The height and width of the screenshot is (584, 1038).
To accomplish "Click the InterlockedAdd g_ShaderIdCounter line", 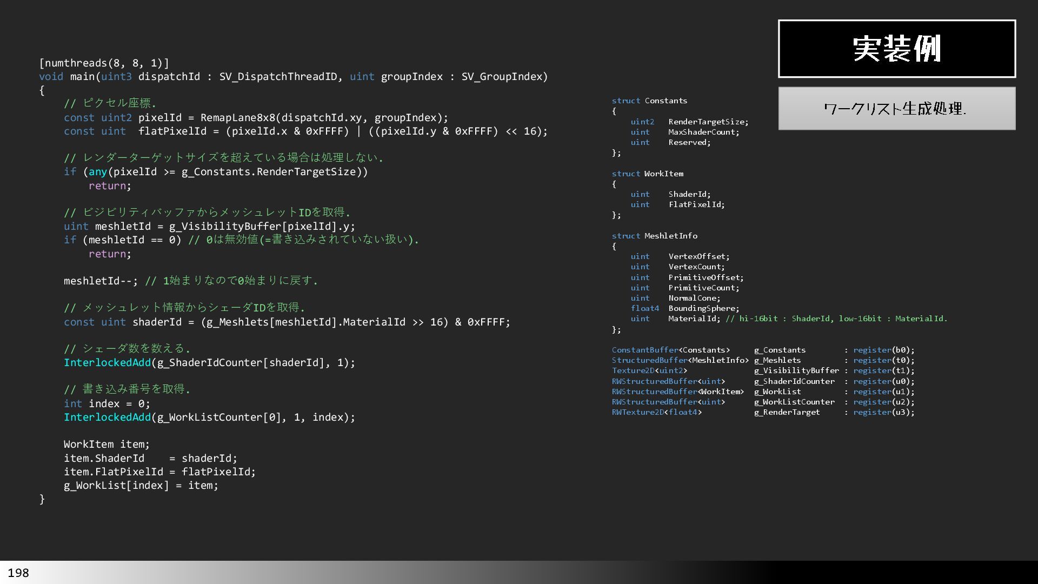I will pyautogui.click(x=210, y=363).
